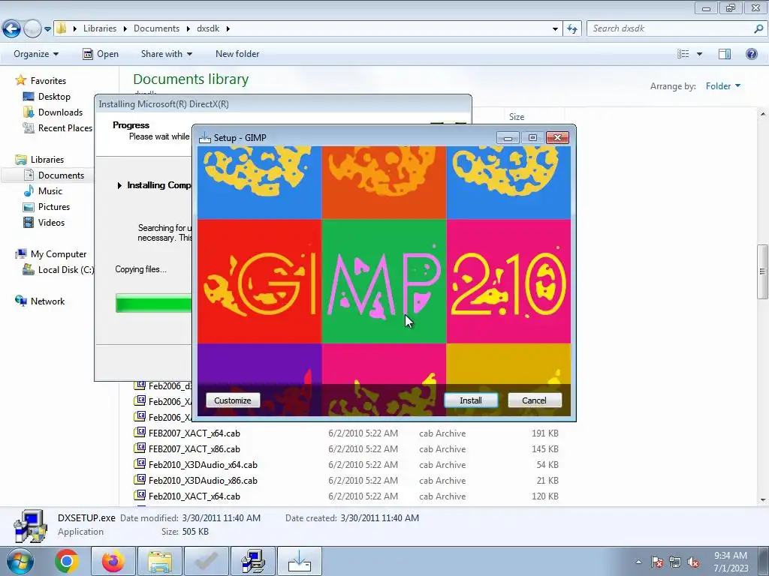The image size is (769, 576).
Task: Select Feb2010_XACT_x64.cab file
Action: click(195, 496)
